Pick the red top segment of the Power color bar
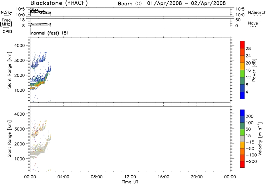This screenshot has width=266, height=184. click(242, 45)
